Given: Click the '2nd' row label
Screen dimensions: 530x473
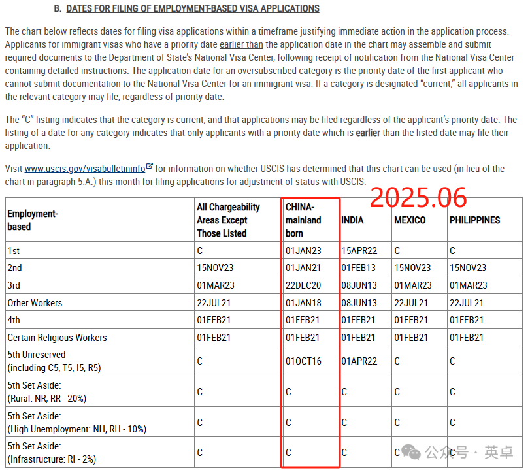Looking at the screenshot, I should click(x=14, y=268).
